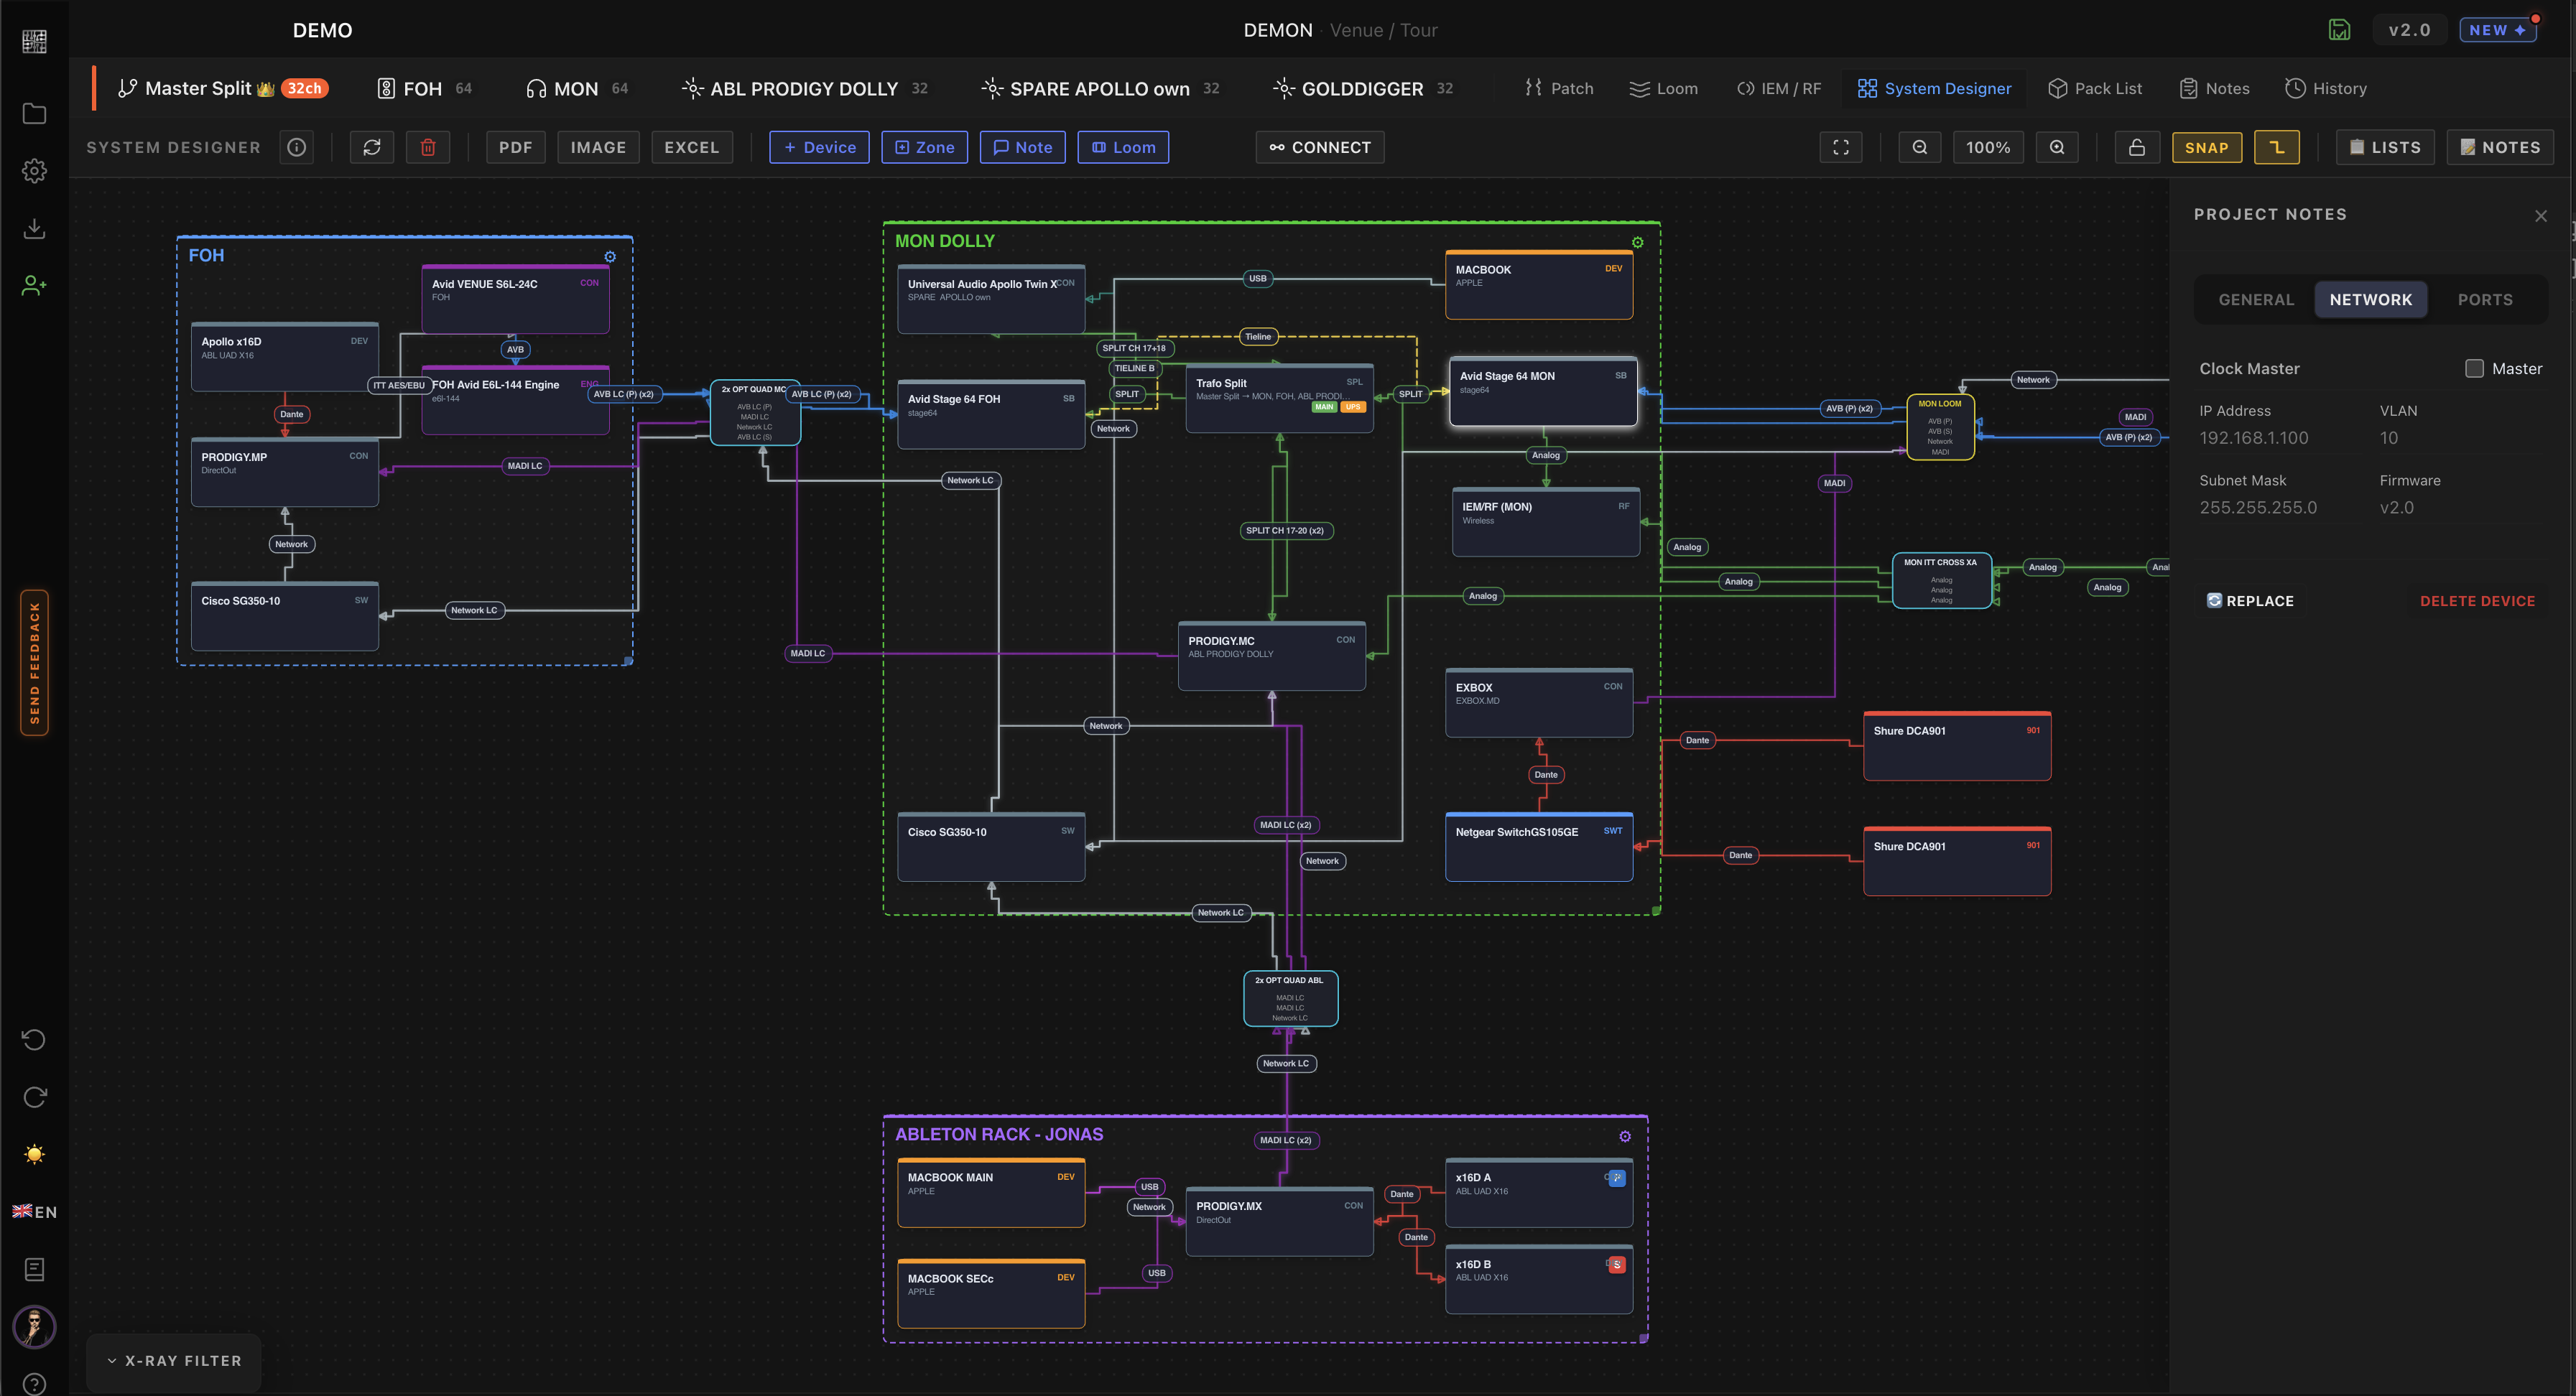Click the zoom out magnifier
The width and height of the screenshot is (2576, 1396).
click(x=1920, y=147)
